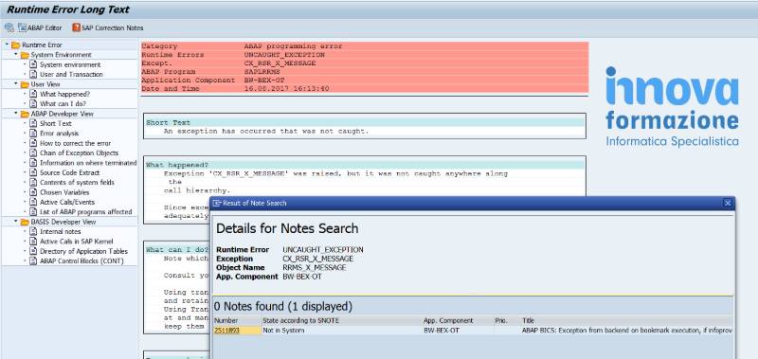Click the document icon beside How to correct the error
Viewport: 758px width, 359px height.
33,143
